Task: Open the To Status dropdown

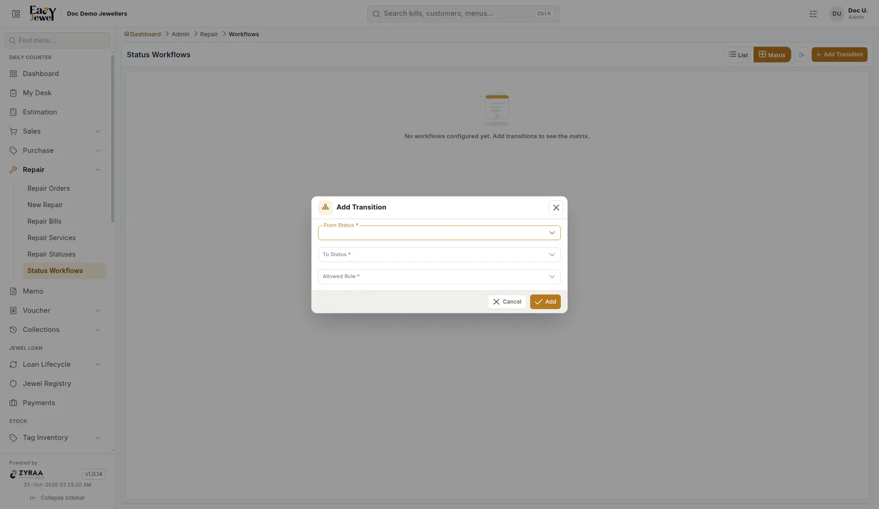Action: pyautogui.click(x=439, y=255)
